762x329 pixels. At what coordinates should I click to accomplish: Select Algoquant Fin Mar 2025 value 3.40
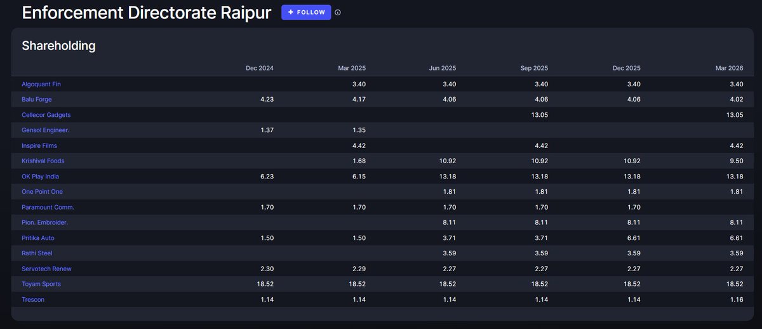tap(359, 84)
